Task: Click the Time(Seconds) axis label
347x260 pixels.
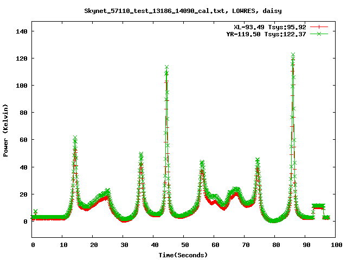Action: coord(183,255)
